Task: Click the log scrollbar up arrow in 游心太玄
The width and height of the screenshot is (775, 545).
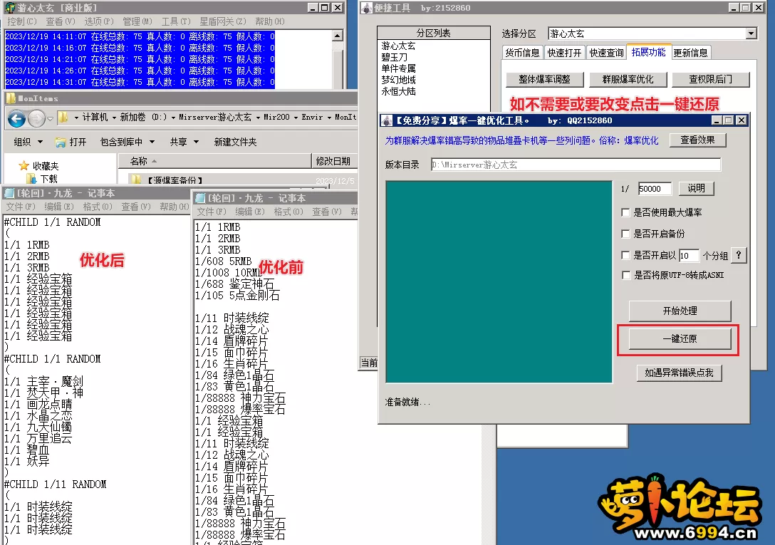Action: pos(337,36)
